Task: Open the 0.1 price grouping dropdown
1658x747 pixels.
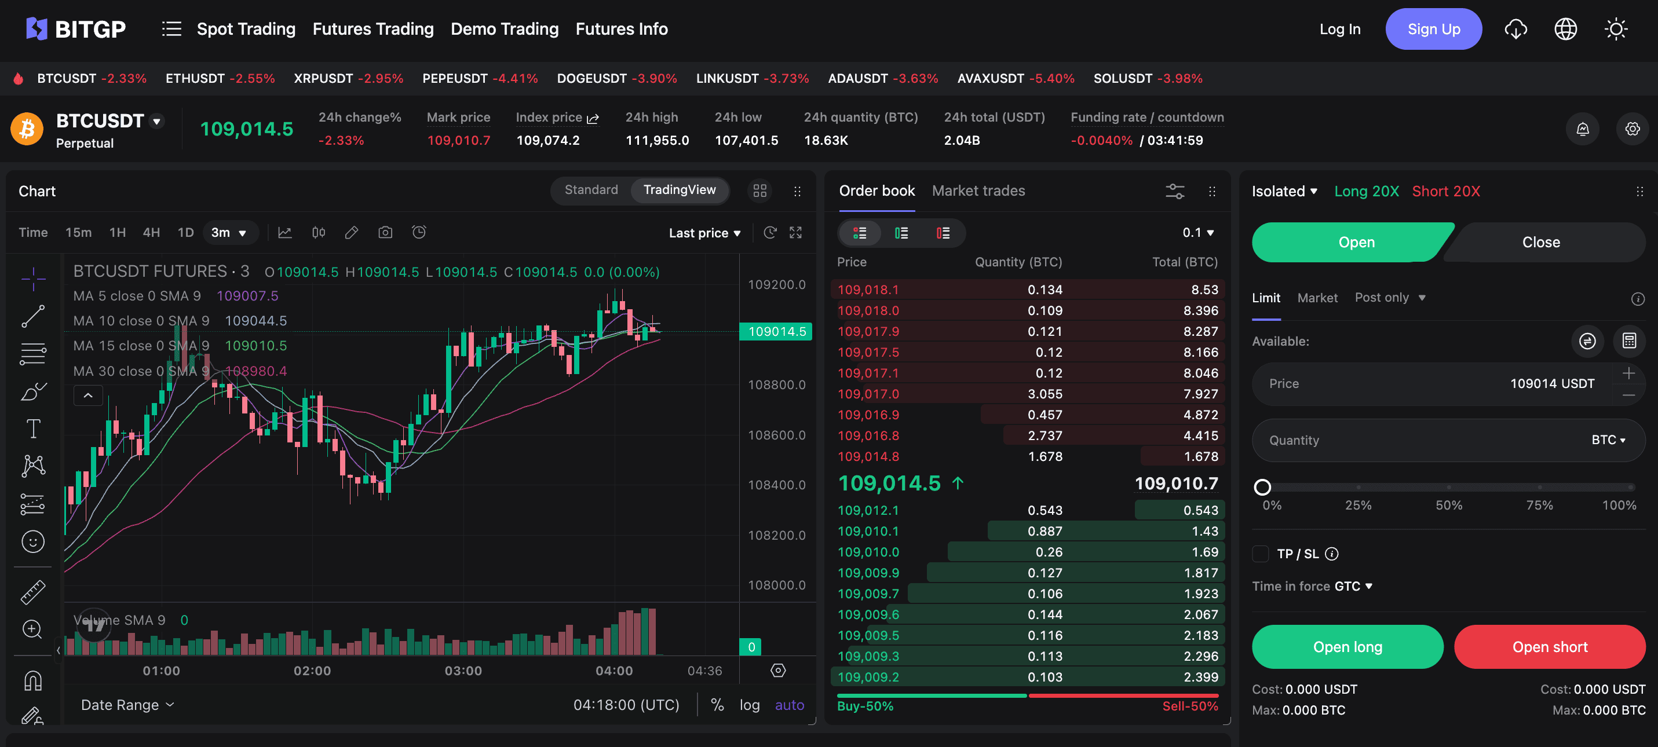Action: click(x=1198, y=233)
